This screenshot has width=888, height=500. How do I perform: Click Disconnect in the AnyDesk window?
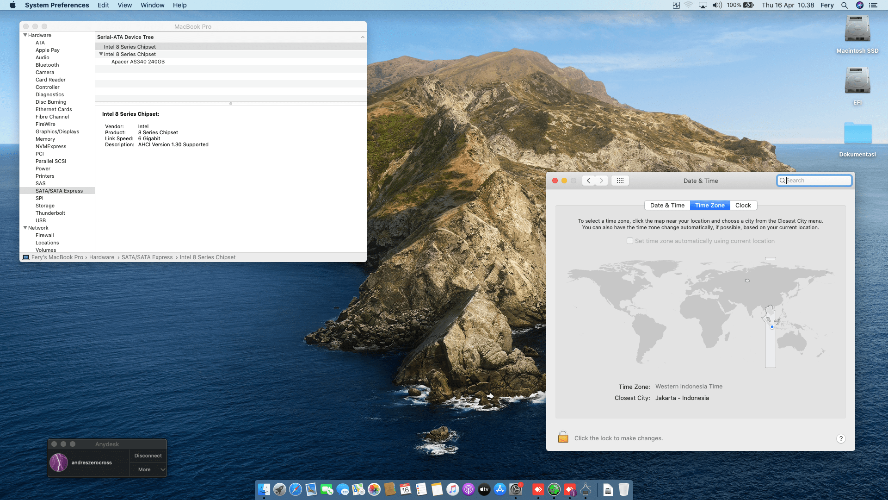point(148,456)
